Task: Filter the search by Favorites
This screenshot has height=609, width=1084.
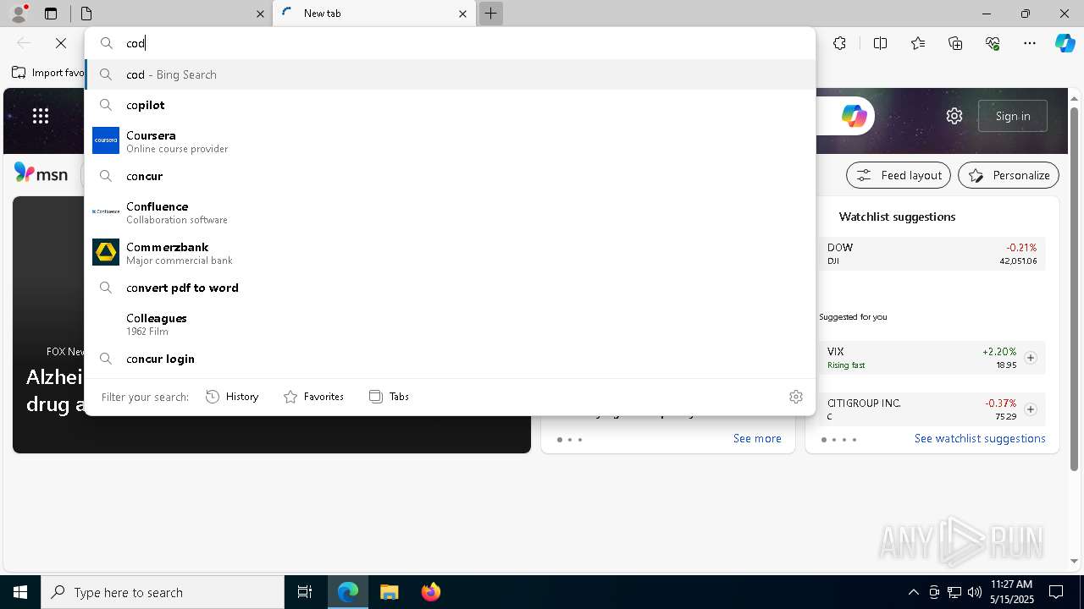Action: (x=313, y=397)
